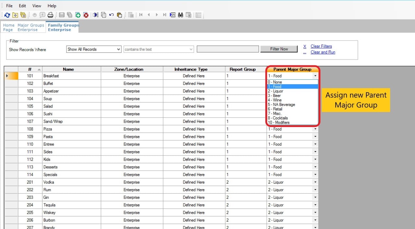Click the grayed circle toolbar icon
415x229 pixels.
[x=35, y=15]
